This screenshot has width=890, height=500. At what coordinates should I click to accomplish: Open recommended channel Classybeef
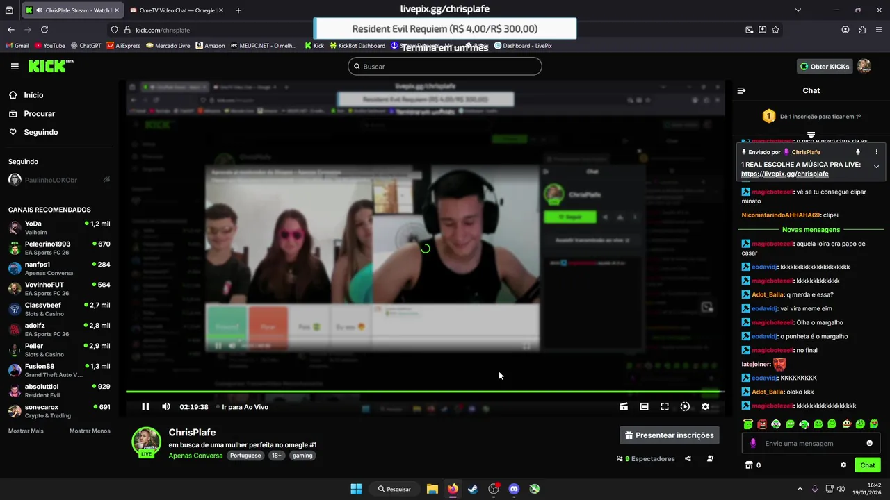coord(59,309)
